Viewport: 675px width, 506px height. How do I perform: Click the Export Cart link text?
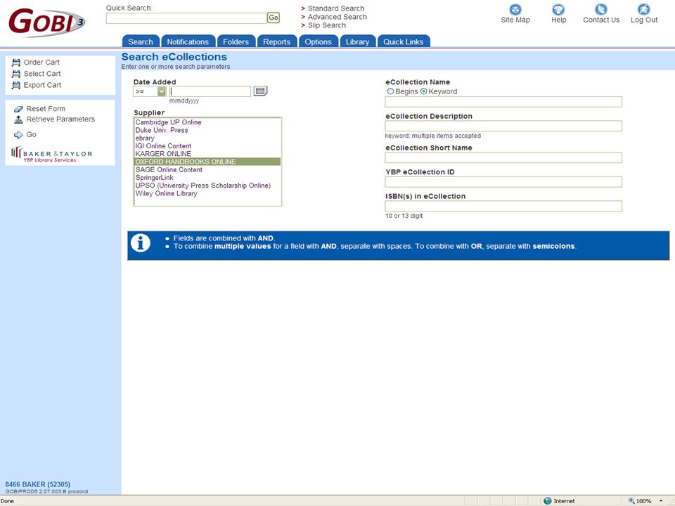pos(42,85)
